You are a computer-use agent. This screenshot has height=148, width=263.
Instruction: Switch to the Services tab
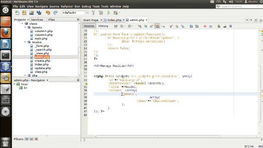(x=37, y=20)
